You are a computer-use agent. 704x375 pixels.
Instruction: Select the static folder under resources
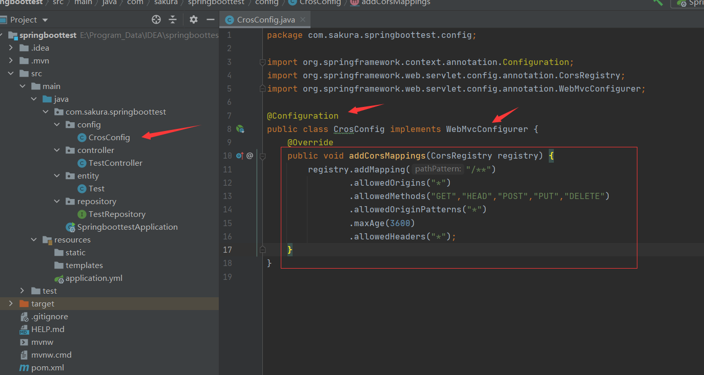(75, 253)
